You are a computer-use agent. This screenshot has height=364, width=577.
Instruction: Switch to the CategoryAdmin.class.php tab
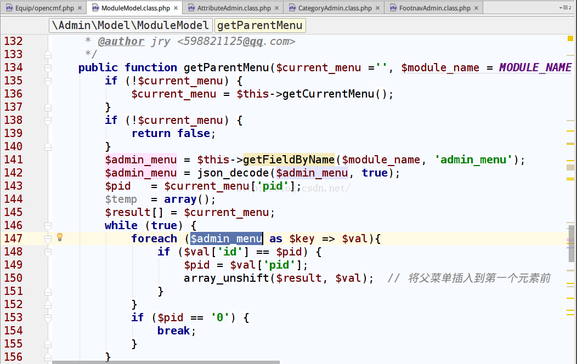334,8
